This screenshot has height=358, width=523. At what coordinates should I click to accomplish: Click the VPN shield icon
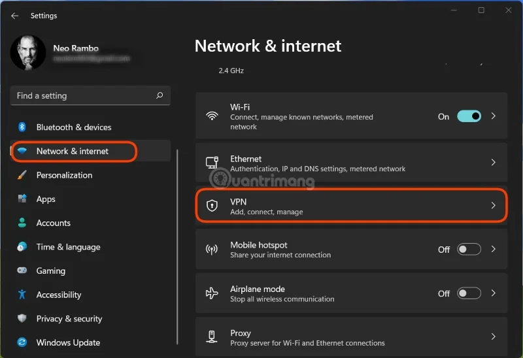pos(212,206)
